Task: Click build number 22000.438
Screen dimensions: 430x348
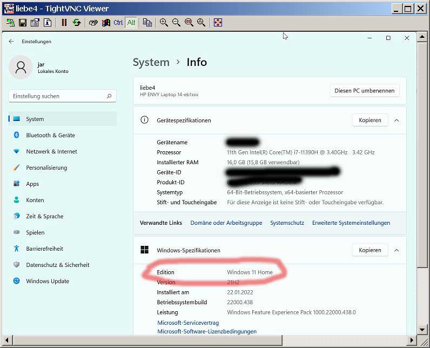Action: point(240,302)
